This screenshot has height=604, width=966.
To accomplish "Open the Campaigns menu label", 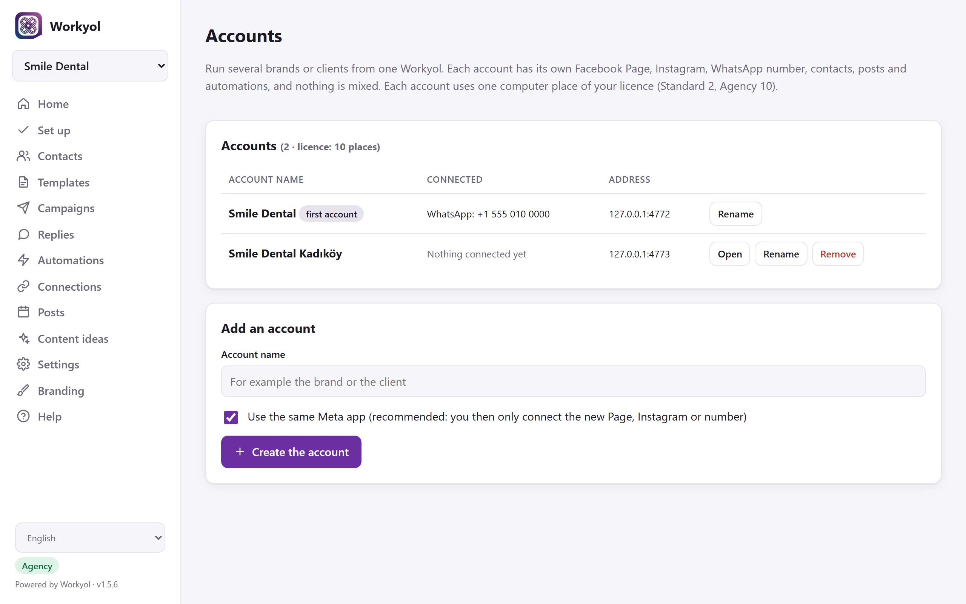I will click(66, 208).
